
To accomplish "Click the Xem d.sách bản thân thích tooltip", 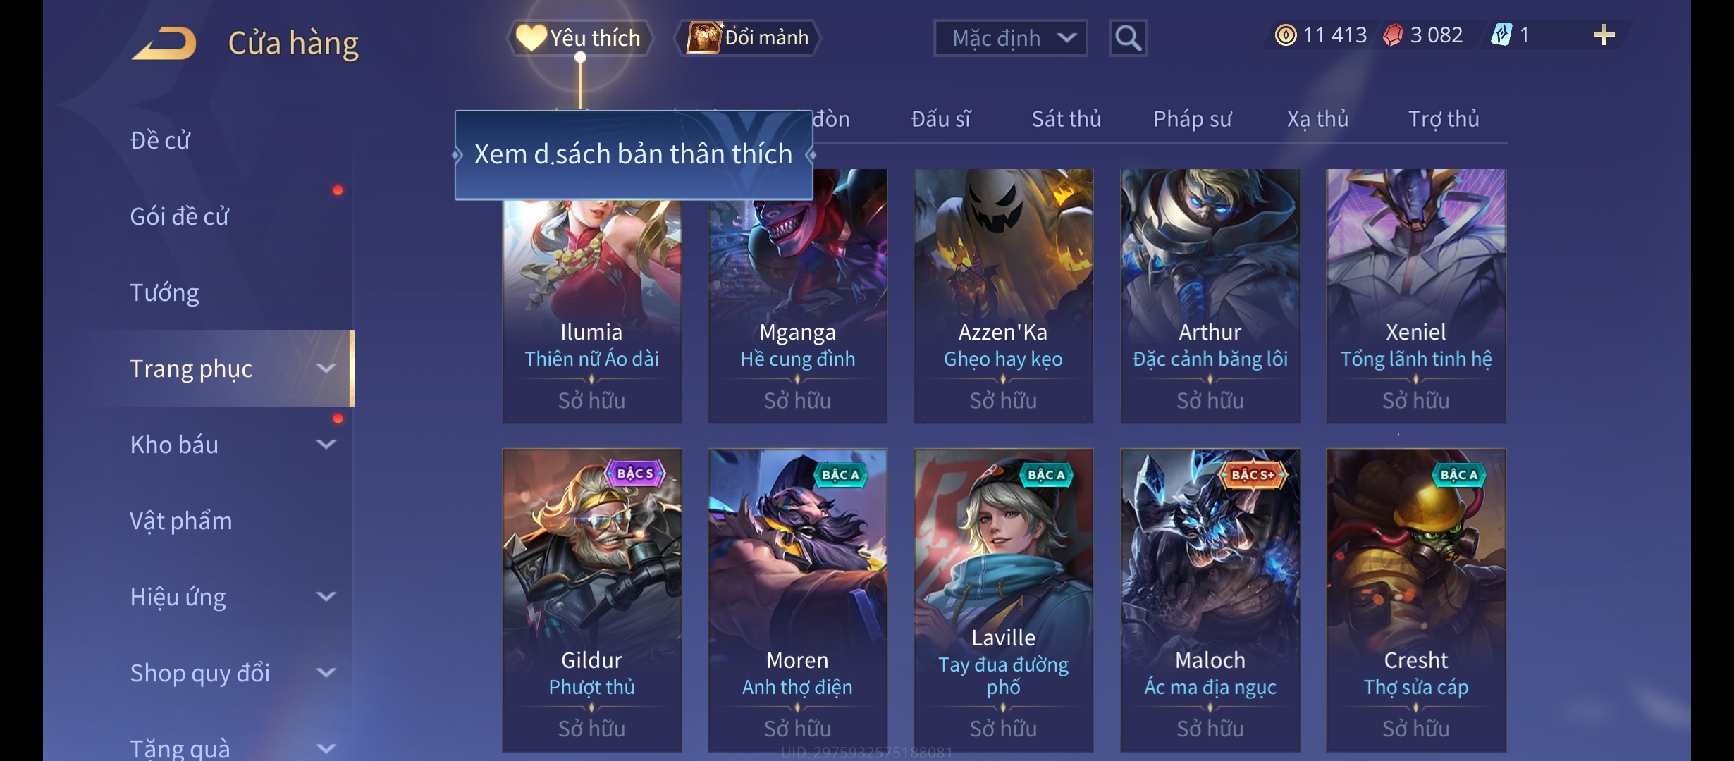I will coord(634,155).
